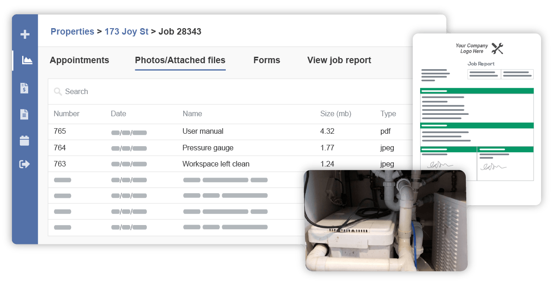554x285 pixels.
Task: Select the Pressure gauge file row
Action: pyautogui.click(x=208, y=148)
